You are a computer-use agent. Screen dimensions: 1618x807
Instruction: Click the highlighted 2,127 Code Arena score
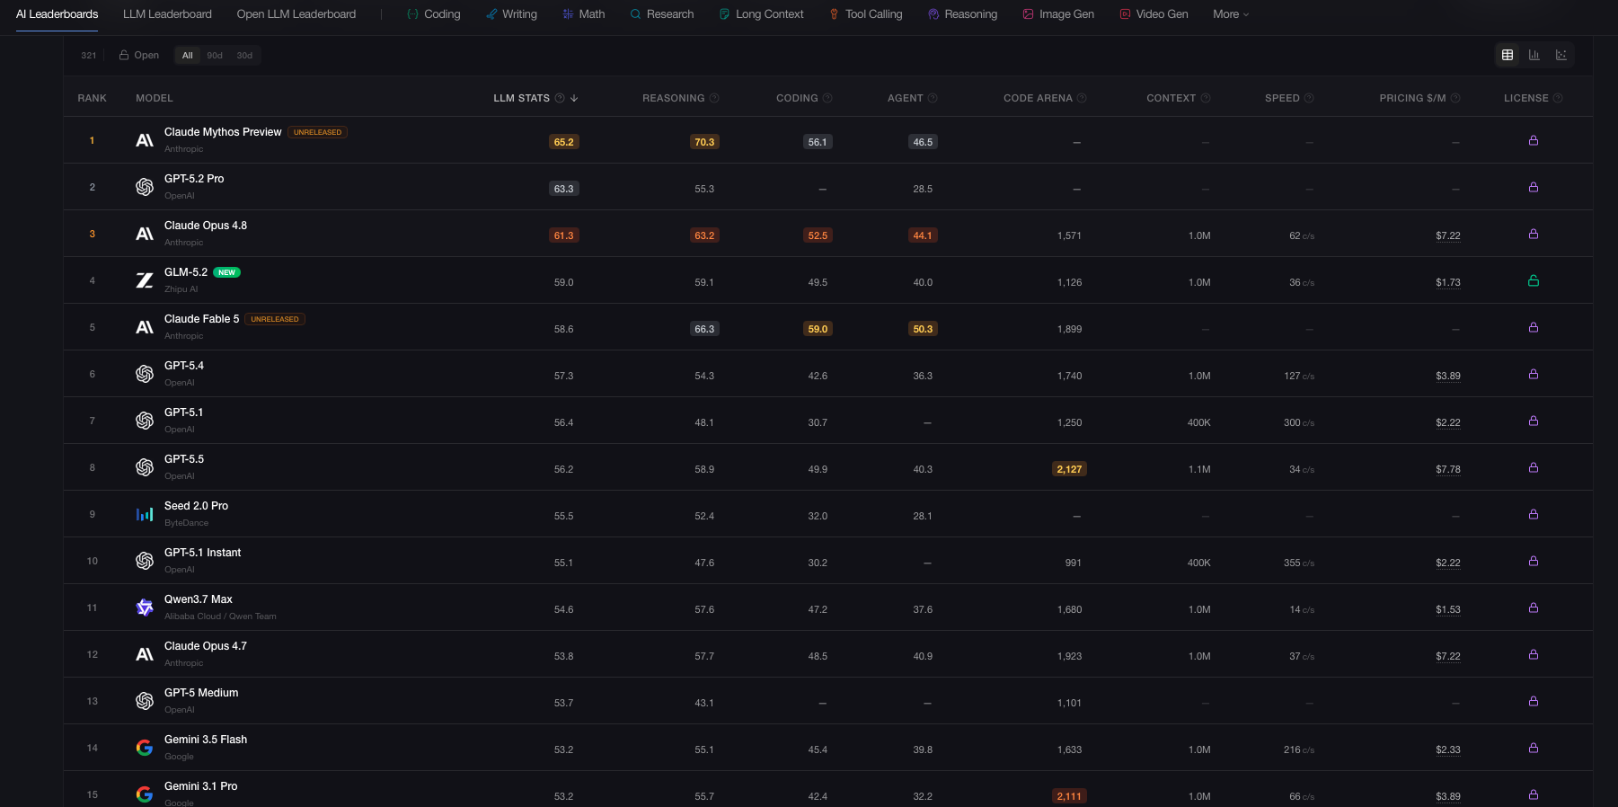click(x=1069, y=469)
